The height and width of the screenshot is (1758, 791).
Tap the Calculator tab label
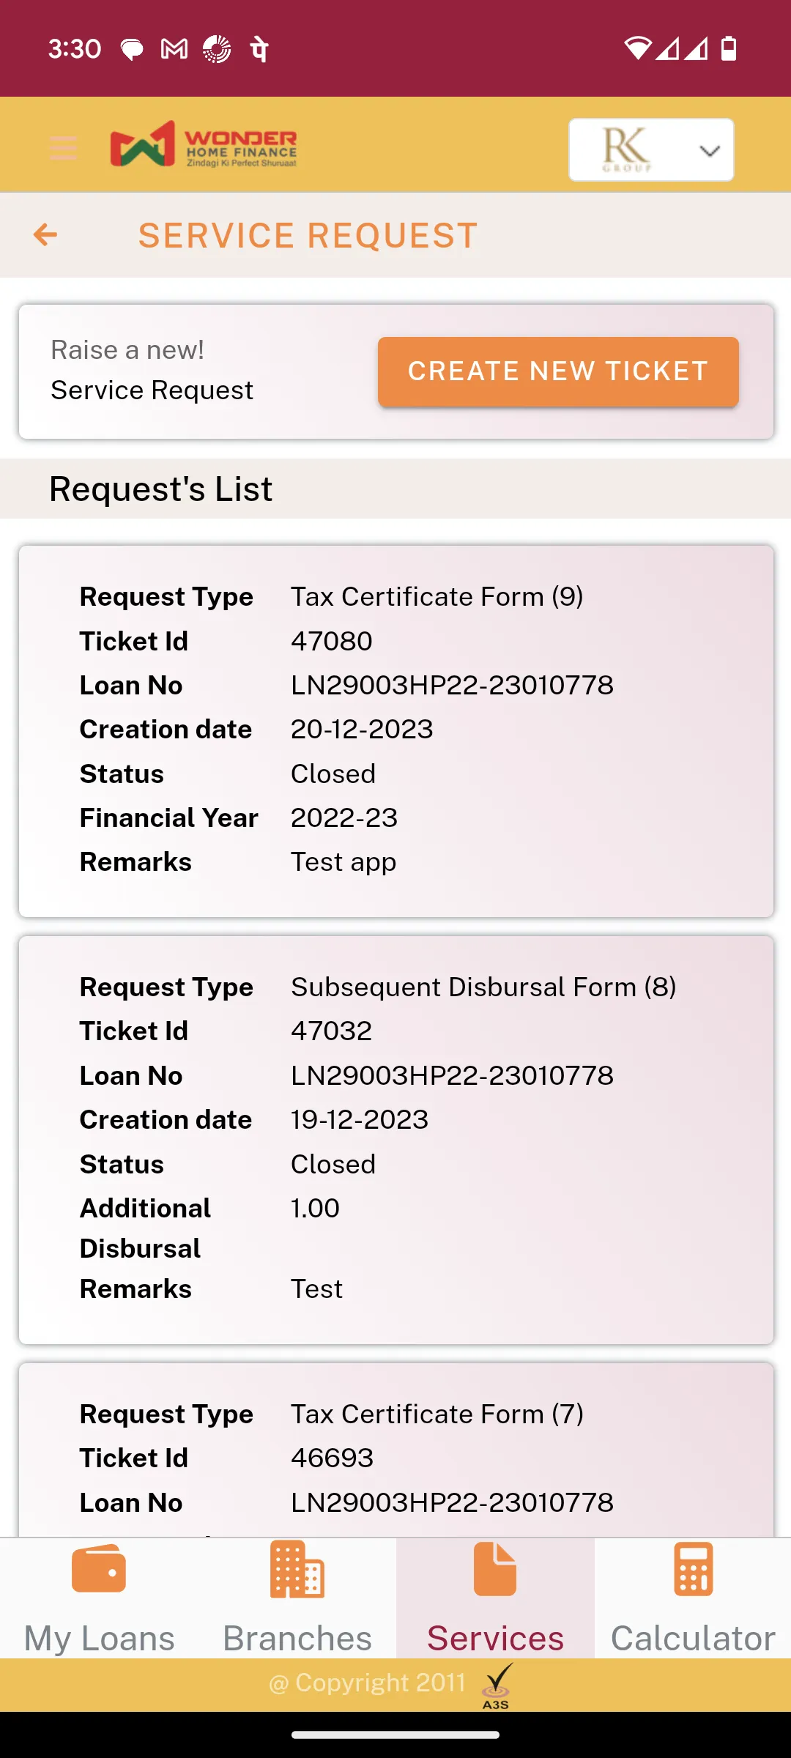tap(693, 1638)
